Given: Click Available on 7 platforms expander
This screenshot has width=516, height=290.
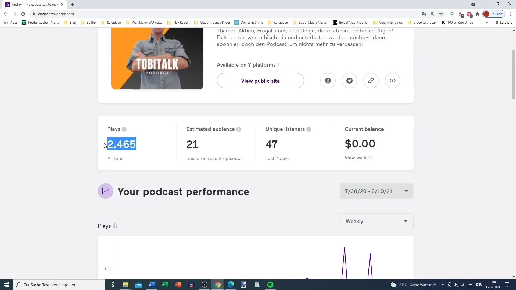Looking at the screenshot, I should pos(248,65).
